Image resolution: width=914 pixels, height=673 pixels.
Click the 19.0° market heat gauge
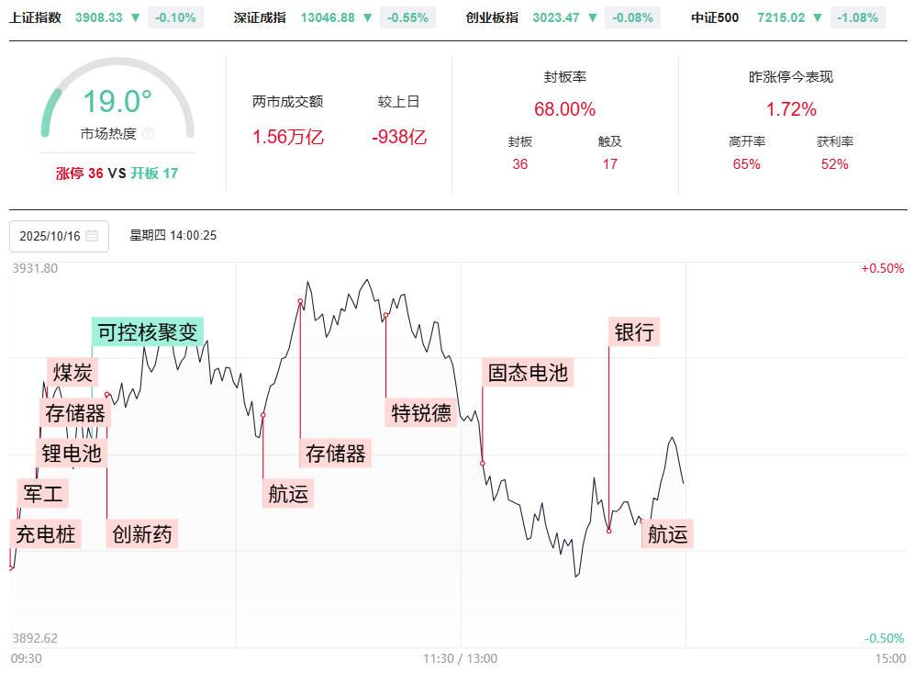coord(117,103)
